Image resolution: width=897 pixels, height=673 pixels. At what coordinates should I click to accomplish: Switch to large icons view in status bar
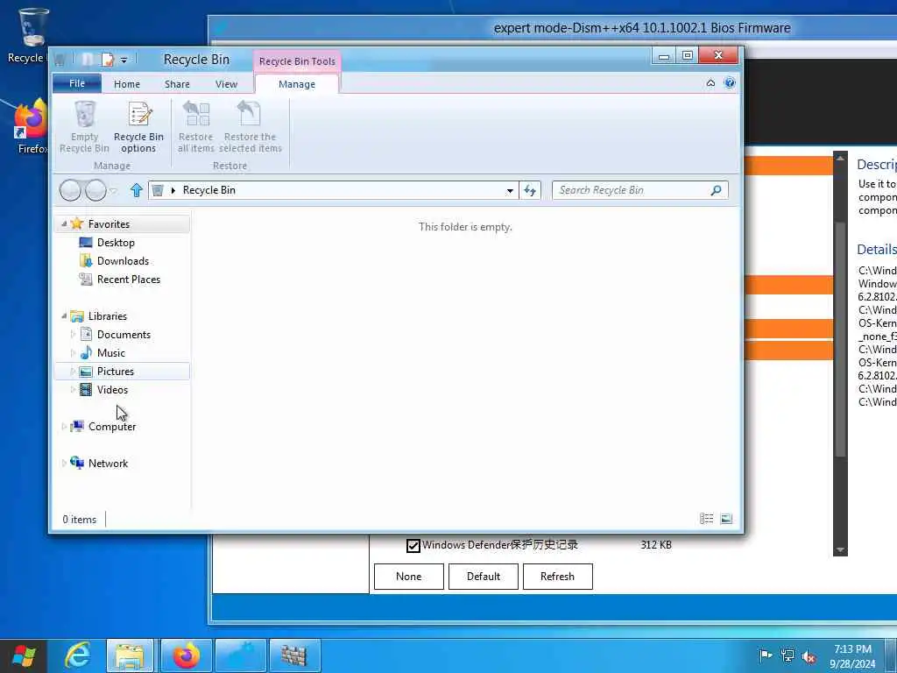pos(726,519)
